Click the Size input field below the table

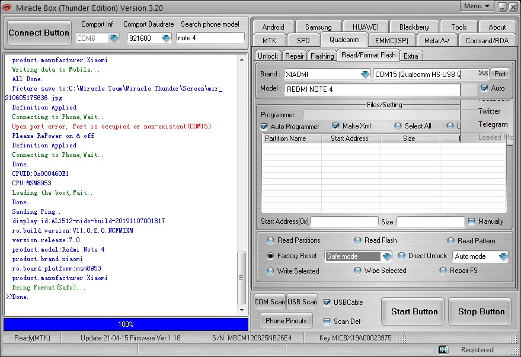pos(431,221)
